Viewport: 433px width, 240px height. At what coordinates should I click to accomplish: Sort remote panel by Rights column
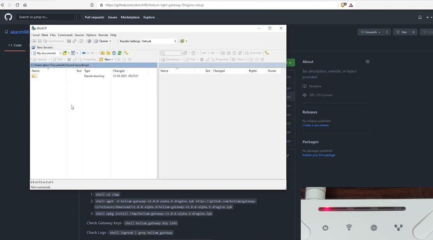click(256, 71)
